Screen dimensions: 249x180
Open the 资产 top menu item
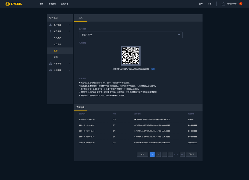[x=201, y=4]
